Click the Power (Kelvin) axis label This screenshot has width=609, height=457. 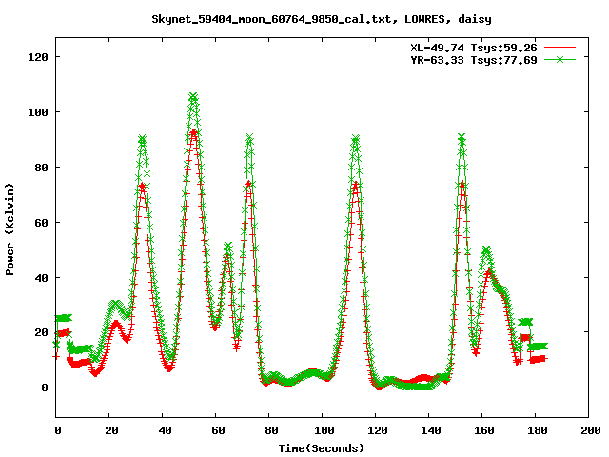point(10,229)
